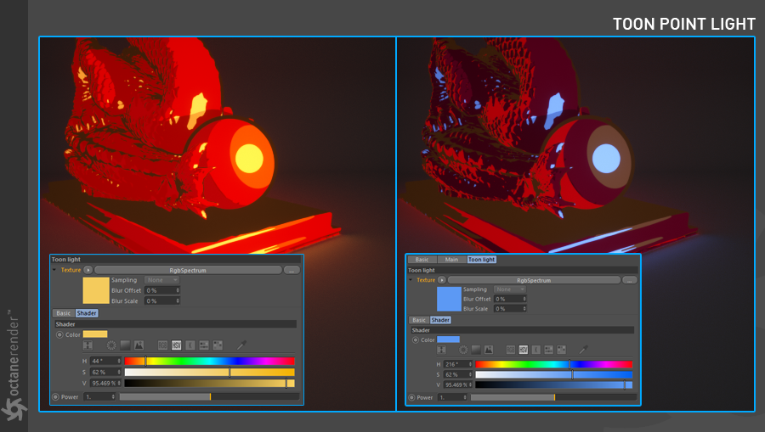Click the ellipsis button next to blue RgbSpectrum

click(629, 279)
